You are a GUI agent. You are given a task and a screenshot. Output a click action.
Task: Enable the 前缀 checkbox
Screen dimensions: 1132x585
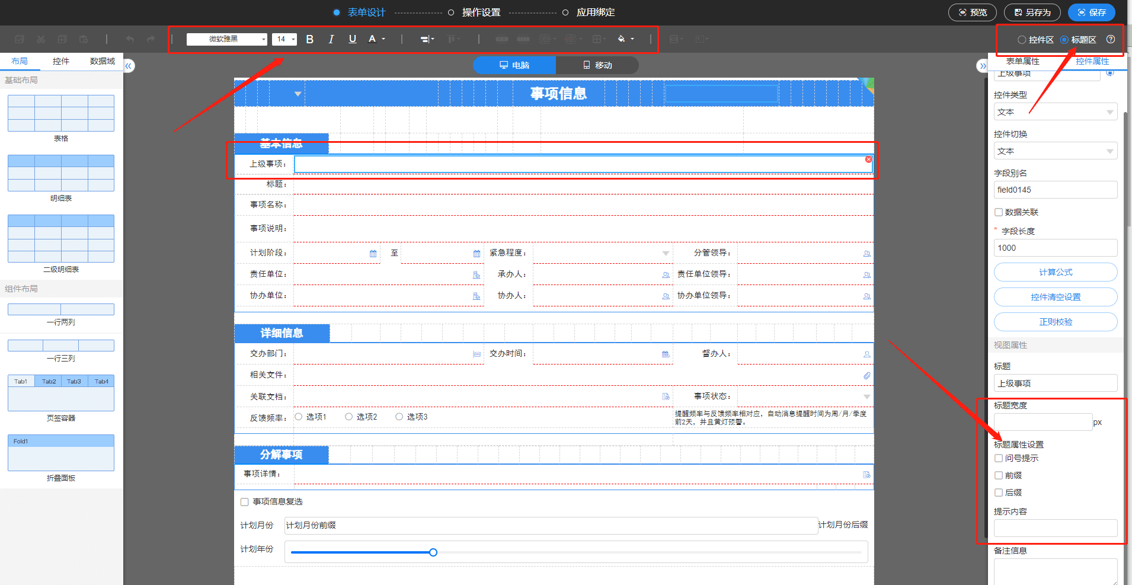click(x=999, y=475)
